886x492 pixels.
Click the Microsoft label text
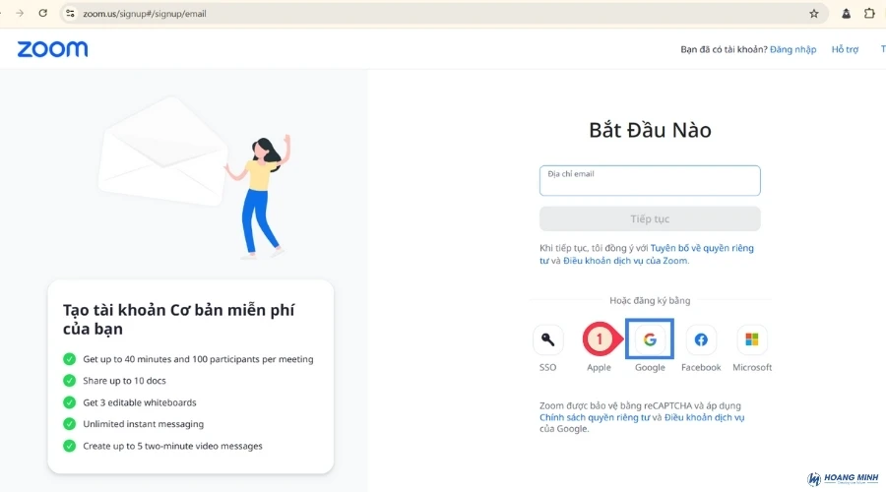point(752,367)
